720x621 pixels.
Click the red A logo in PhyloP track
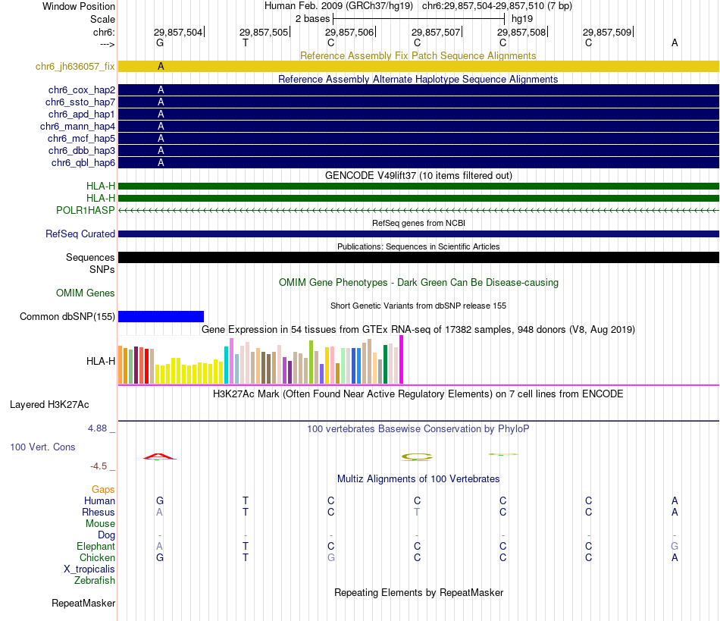159,456
